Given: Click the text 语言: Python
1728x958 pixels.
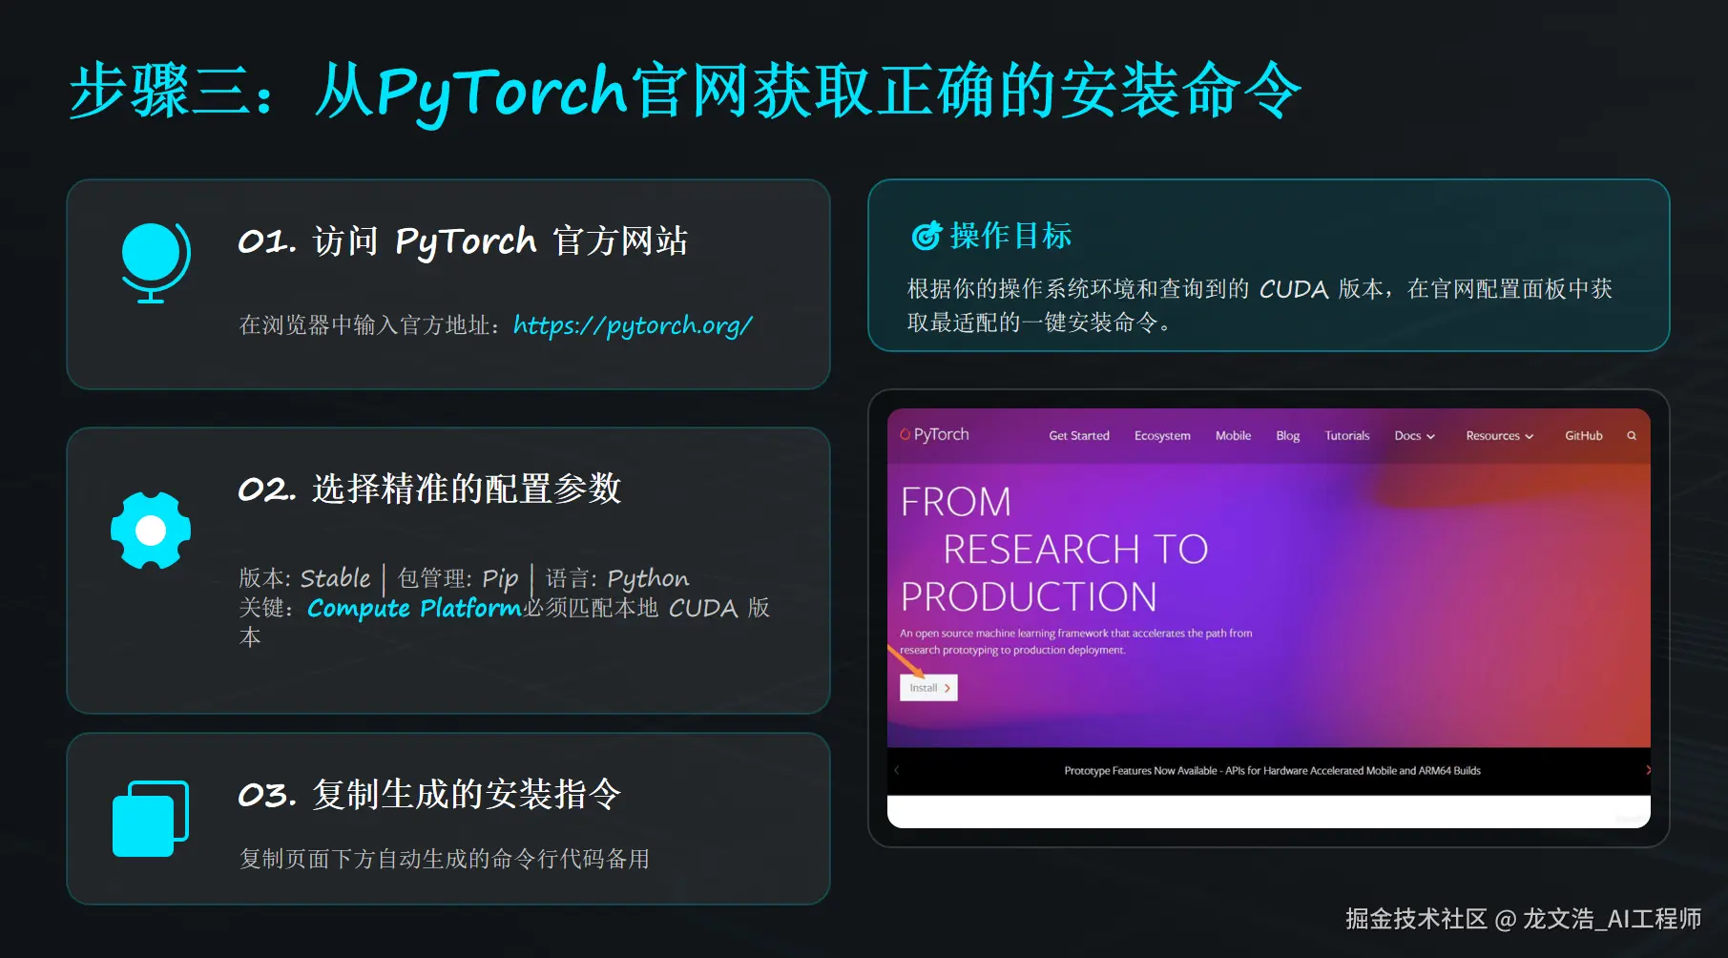Looking at the screenshot, I should pos(617,578).
